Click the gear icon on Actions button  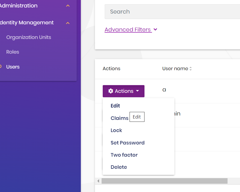tap(111, 91)
